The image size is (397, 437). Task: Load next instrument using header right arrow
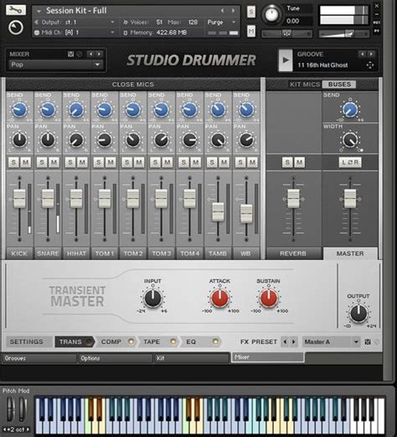pos(233,11)
